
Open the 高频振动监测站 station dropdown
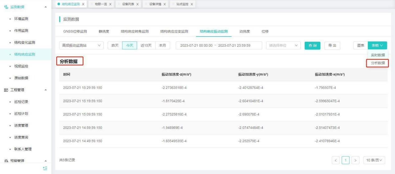pyautogui.click(x=81, y=45)
